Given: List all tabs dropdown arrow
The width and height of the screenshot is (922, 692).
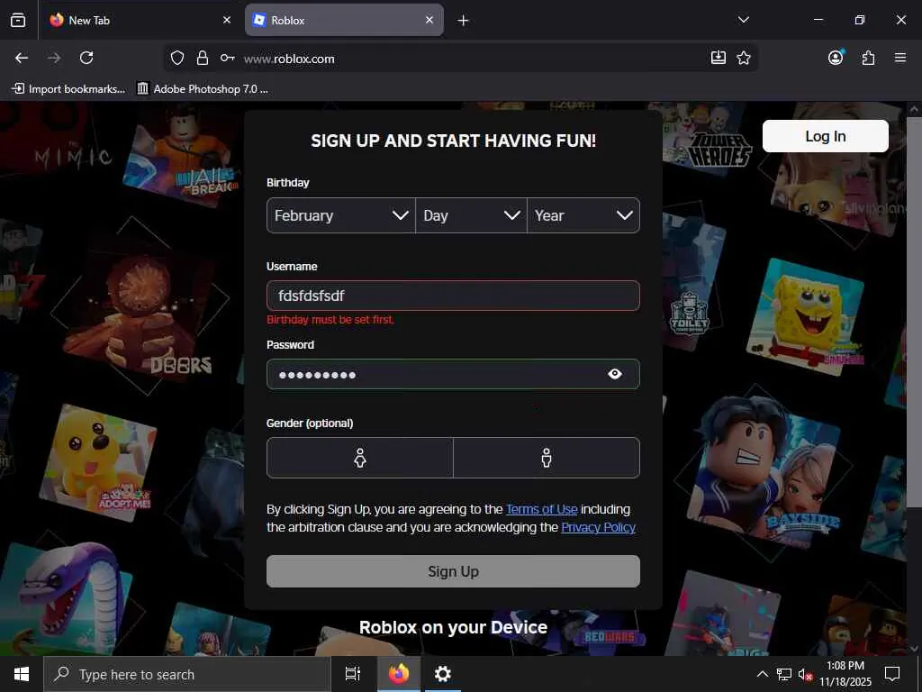Looking at the screenshot, I should tap(743, 20).
